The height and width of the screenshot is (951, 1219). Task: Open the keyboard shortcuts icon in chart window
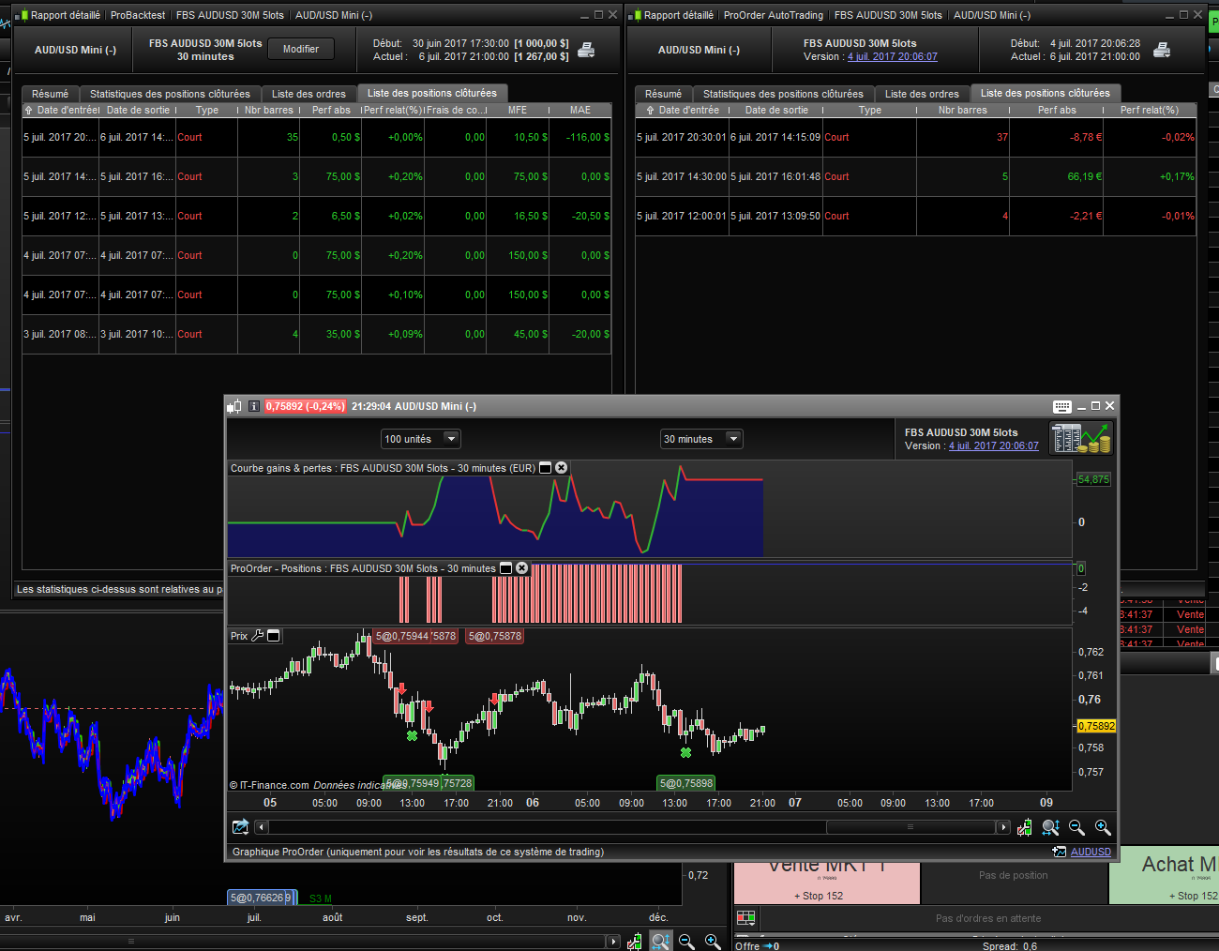click(1061, 406)
